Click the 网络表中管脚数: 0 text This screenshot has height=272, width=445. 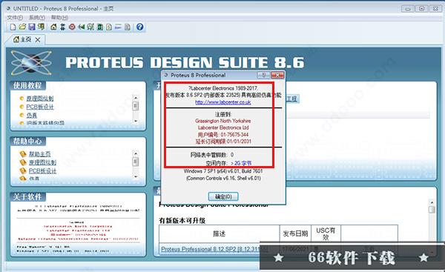[212, 155]
